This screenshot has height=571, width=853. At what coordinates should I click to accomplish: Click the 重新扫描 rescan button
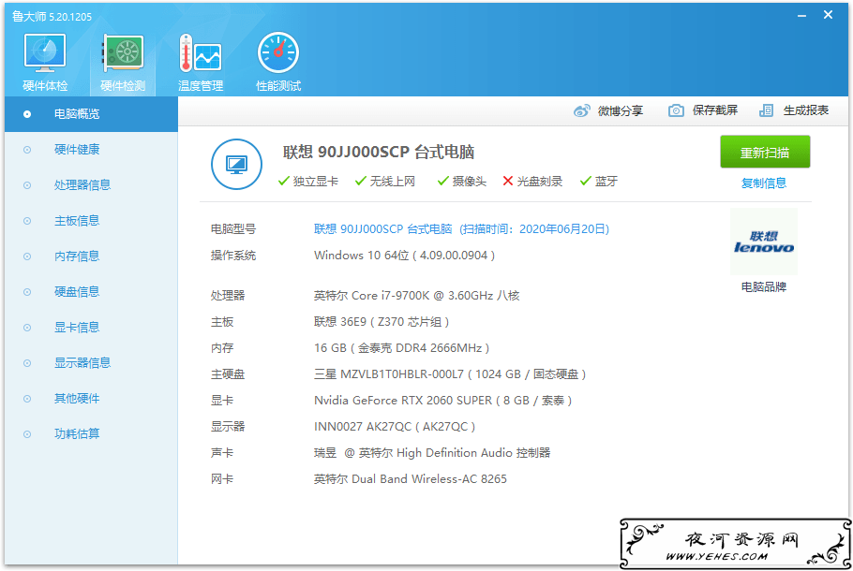(765, 153)
